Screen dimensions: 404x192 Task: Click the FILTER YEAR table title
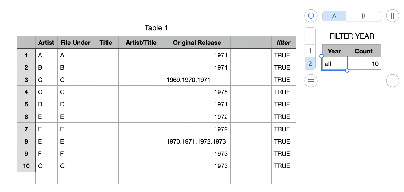coord(352,36)
